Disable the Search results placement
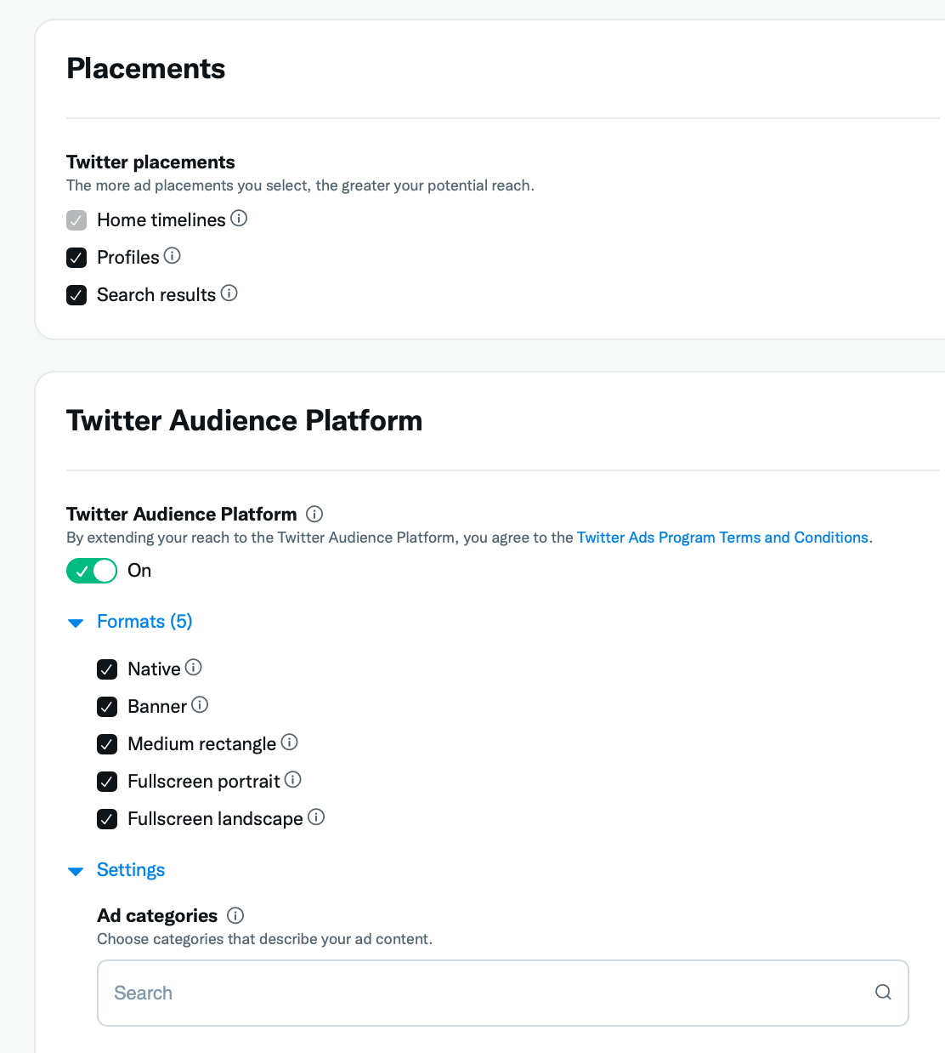945x1053 pixels. tap(76, 294)
